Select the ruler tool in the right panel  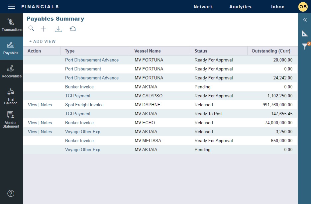(x=305, y=33)
